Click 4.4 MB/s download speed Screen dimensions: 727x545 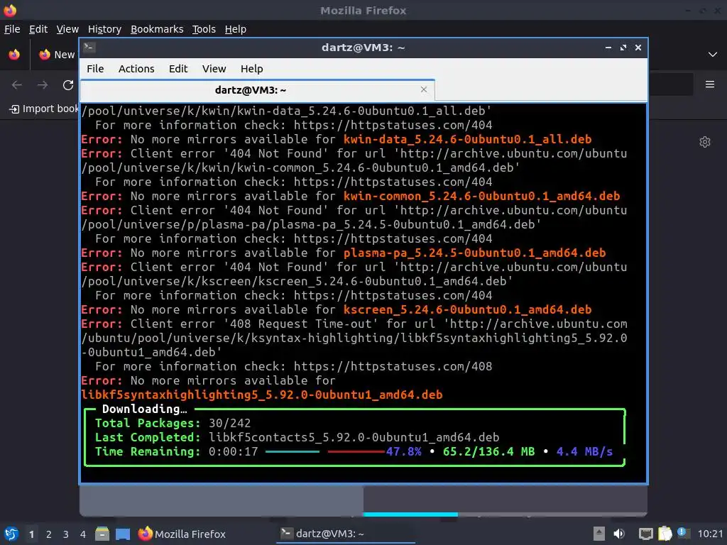(x=584, y=452)
